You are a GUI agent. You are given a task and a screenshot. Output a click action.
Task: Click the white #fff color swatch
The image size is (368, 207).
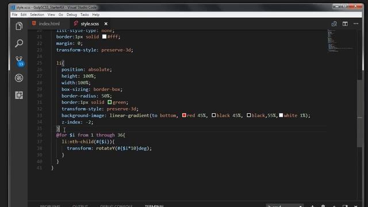click(104, 37)
